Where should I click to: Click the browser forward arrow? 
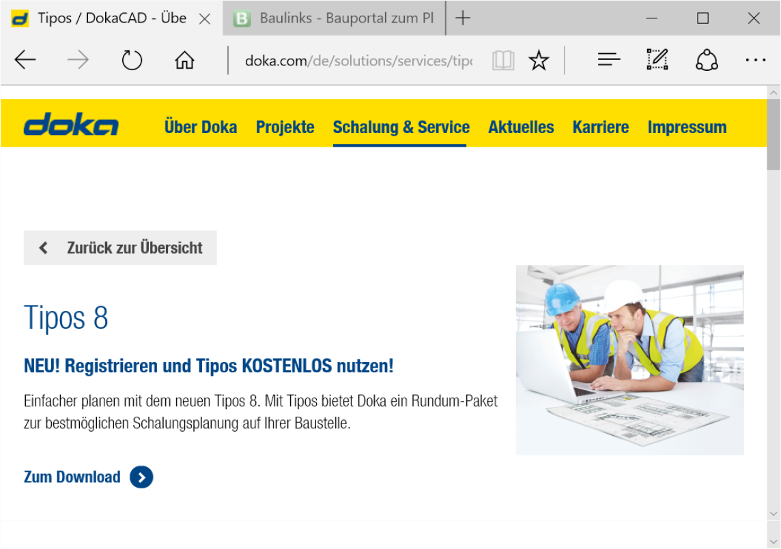pyautogui.click(x=78, y=60)
